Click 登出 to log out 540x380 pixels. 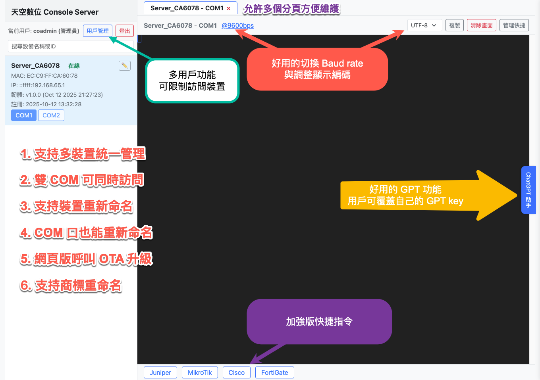124,31
